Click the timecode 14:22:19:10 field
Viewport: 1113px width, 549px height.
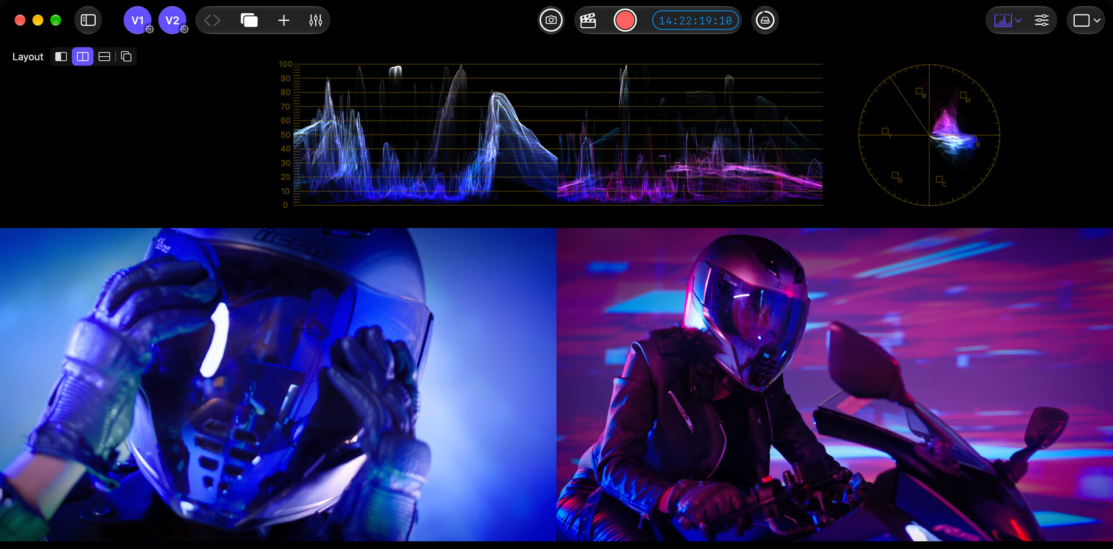(x=695, y=20)
